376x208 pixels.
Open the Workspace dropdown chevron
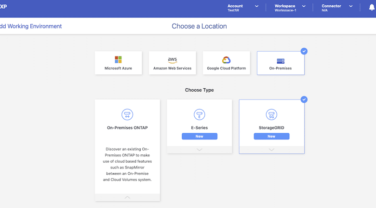pyautogui.click(x=304, y=6)
